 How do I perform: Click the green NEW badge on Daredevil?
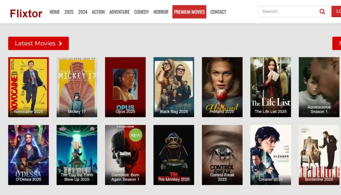(136, 135)
